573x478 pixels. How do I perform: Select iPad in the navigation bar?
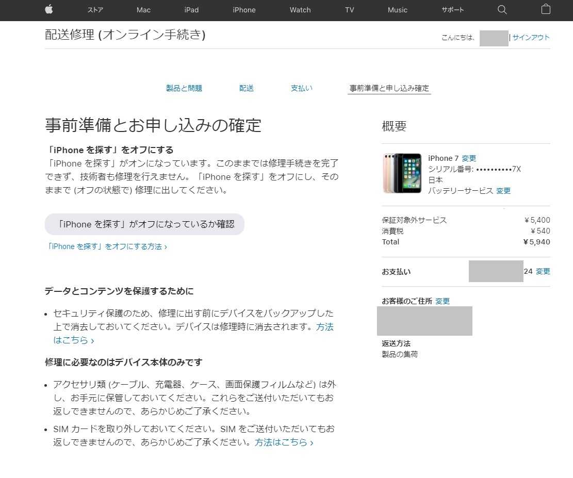(x=191, y=10)
